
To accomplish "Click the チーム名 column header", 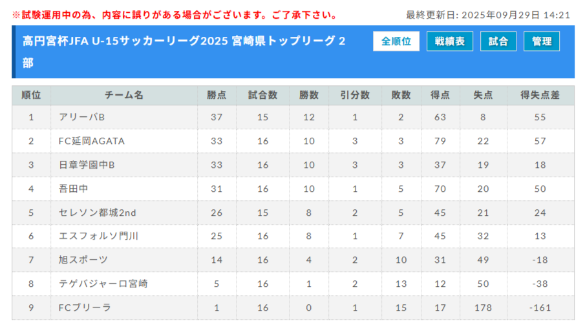I will 124,95.
